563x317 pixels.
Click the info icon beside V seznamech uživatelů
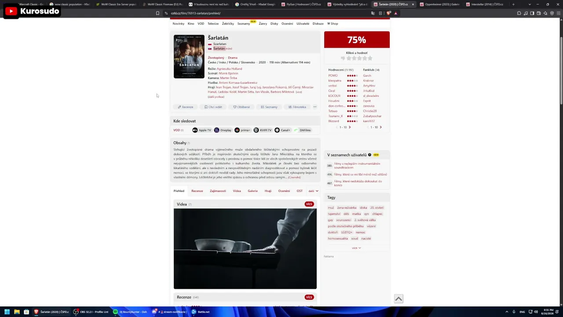click(369, 155)
